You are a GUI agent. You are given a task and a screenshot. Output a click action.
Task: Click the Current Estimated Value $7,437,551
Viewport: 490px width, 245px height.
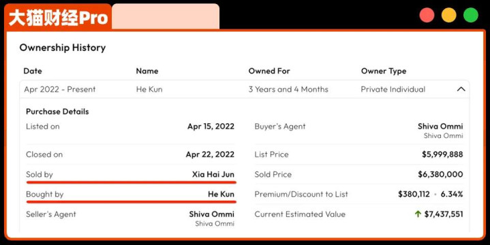[x=444, y=214]
